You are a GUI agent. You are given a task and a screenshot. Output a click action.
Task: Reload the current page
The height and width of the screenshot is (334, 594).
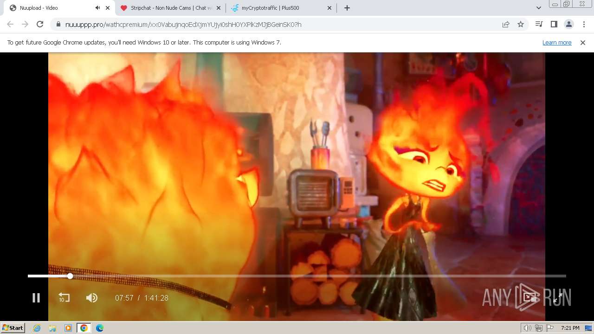click(40, 24)
